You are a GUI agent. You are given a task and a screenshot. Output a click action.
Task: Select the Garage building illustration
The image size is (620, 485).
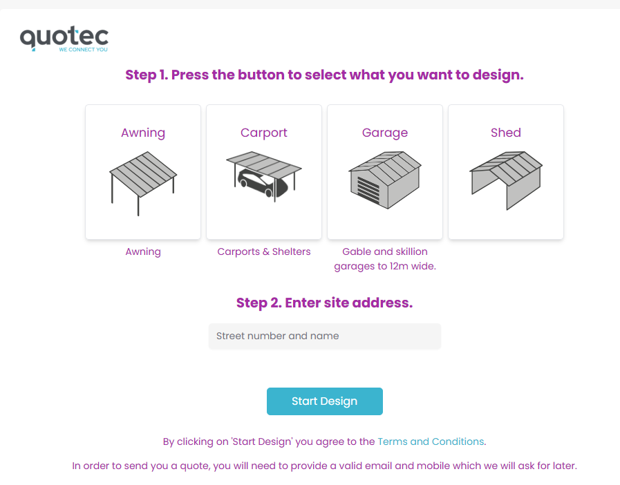[385, 180]
